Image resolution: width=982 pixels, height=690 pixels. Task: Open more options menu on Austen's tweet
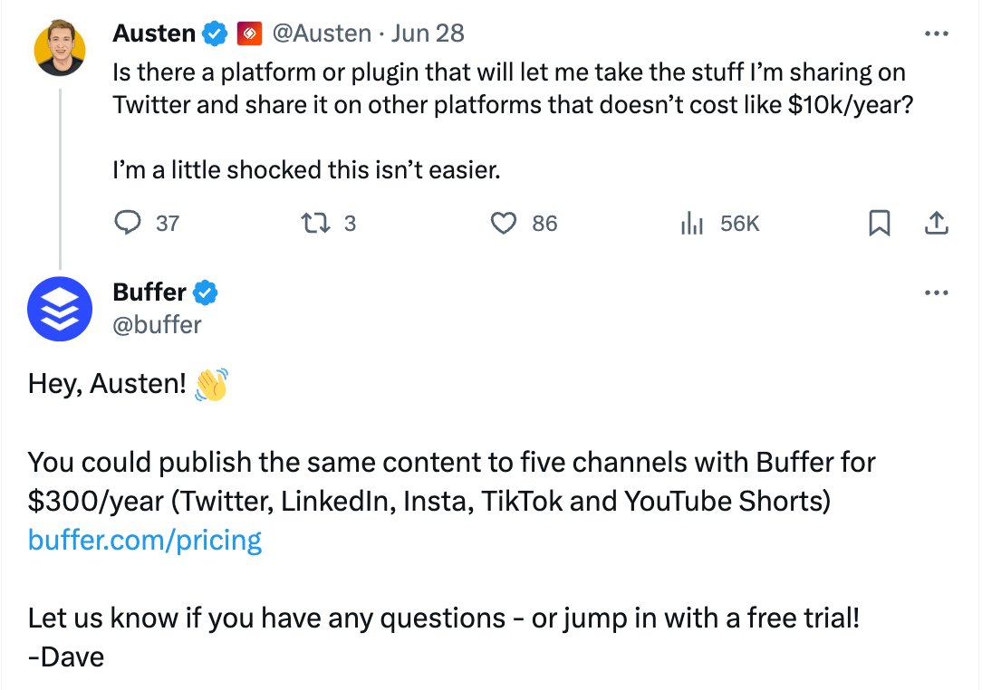[x=937, y=34]
